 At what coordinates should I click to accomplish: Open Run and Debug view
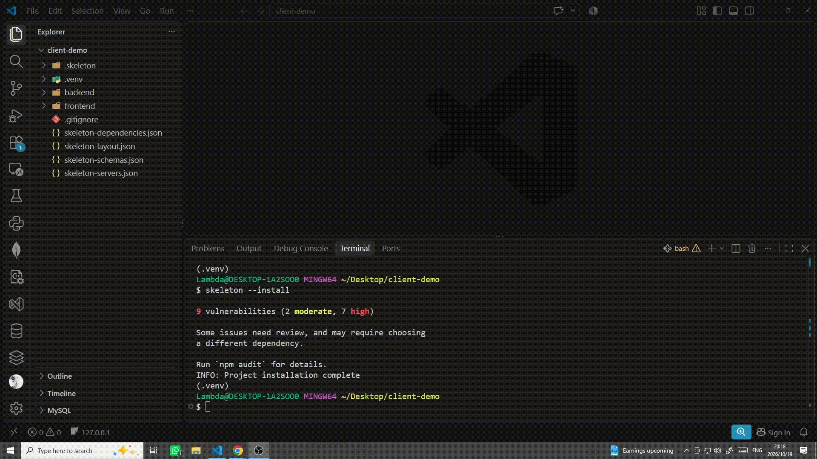16,116
